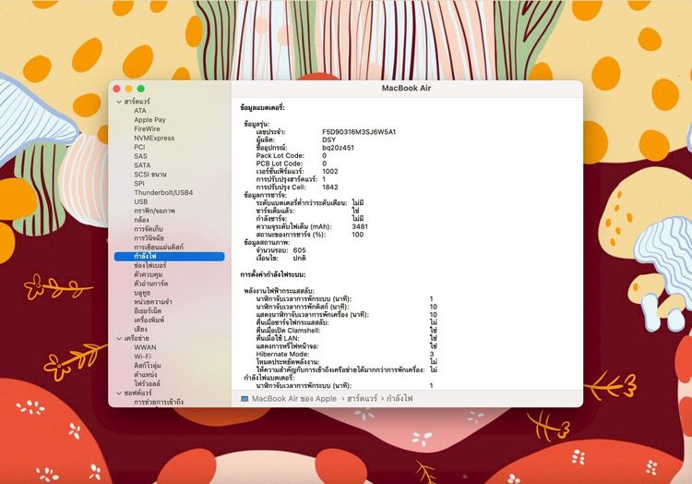Viewport: 692px width, 484px height.
Task: Click the ข้อมูลการชาร์จ subheading
Action: [x=265, y=195]
